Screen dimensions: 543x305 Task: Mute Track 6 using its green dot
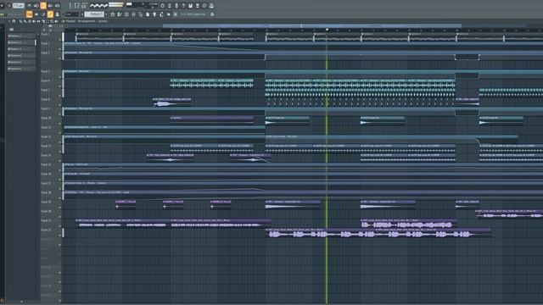(60, 86)
